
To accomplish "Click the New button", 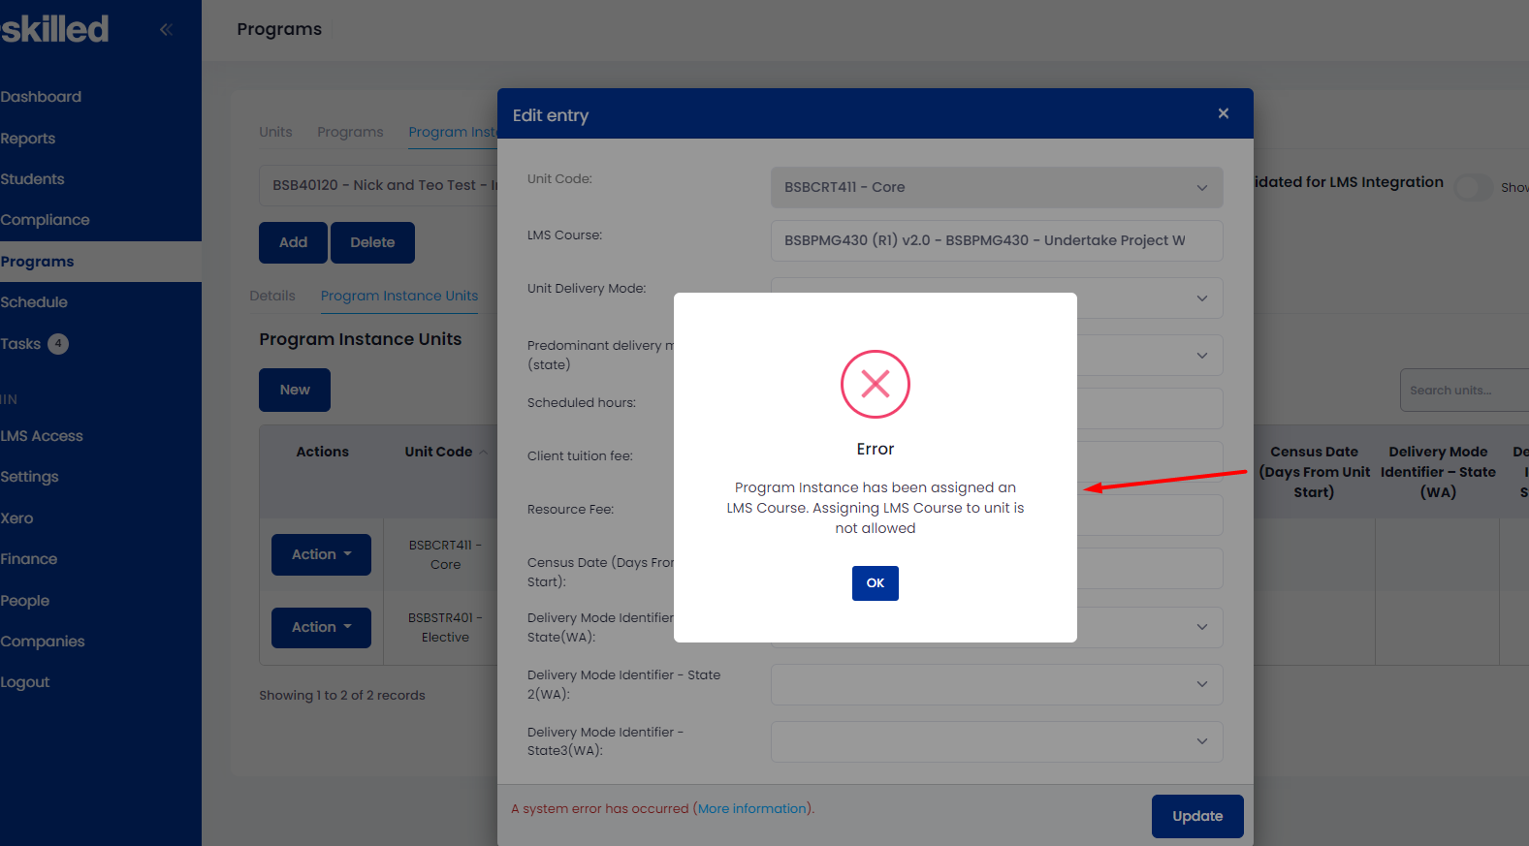I will coord(295,390).
